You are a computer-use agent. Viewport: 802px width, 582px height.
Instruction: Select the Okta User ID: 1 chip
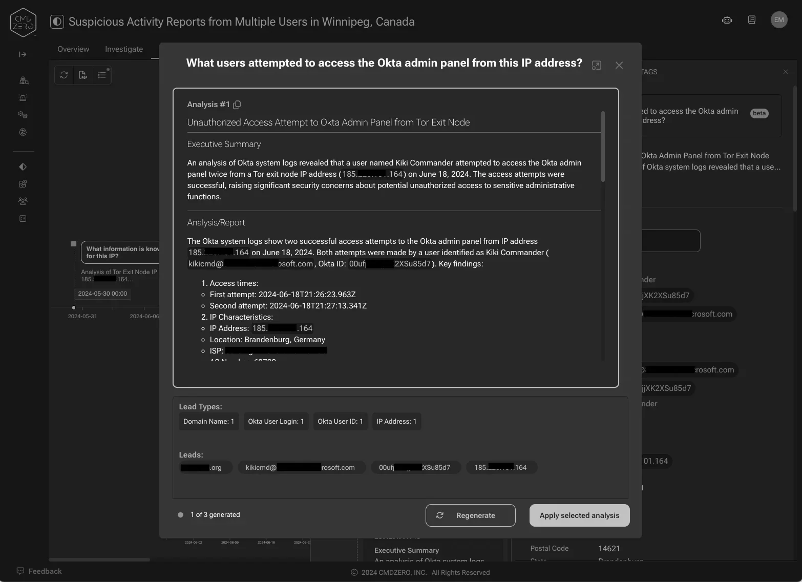point(340,422)
